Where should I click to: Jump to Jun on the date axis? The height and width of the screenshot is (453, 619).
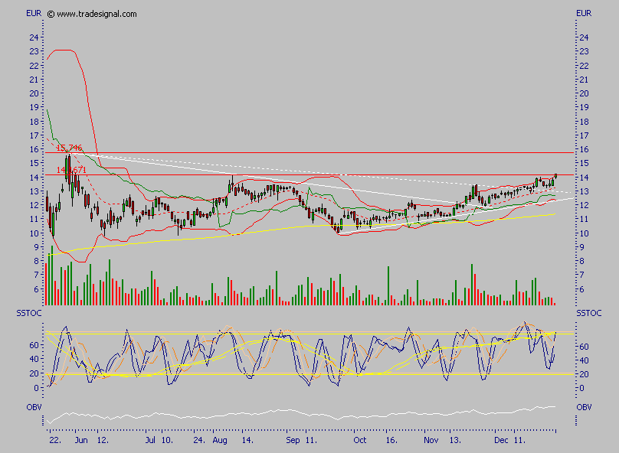click(82, 441)
